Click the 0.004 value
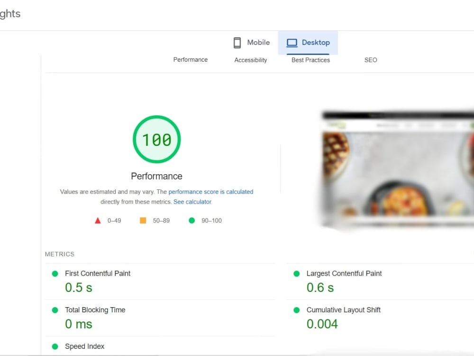 [x=322, y=324]
